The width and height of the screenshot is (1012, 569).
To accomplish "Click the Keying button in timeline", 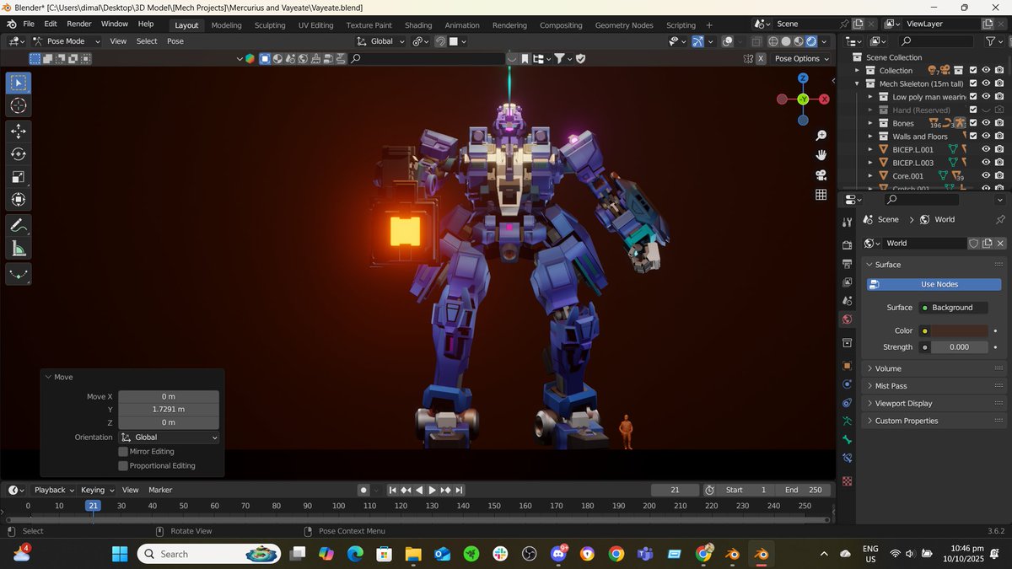I will point(97,490).
